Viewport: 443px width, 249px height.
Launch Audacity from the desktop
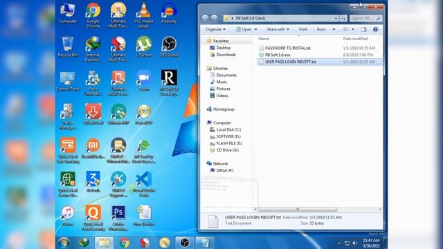coord(169,14)
